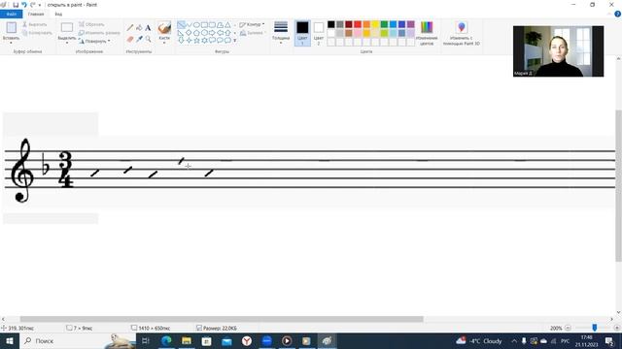This screenshot has height=349, width=622.
Task: Switch to the Home (Главная) tab
Action: coord(36,14)
